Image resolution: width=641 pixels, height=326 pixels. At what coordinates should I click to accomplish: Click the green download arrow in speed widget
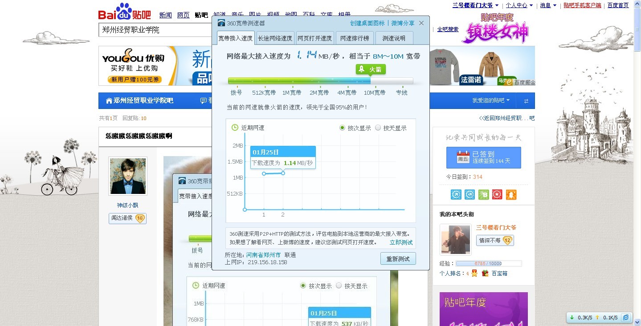point(572,318)
